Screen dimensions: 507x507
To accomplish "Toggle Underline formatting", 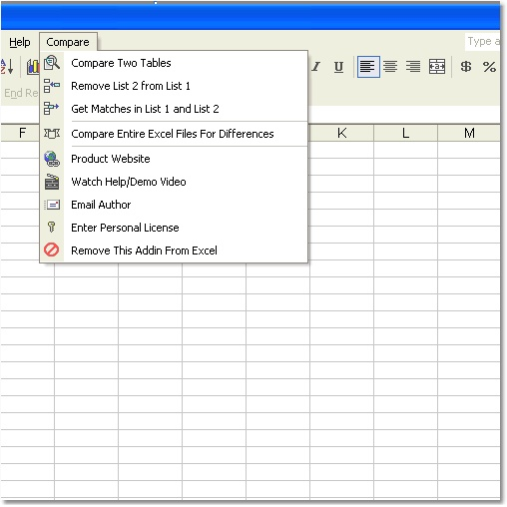I will (x=338, y=67).
